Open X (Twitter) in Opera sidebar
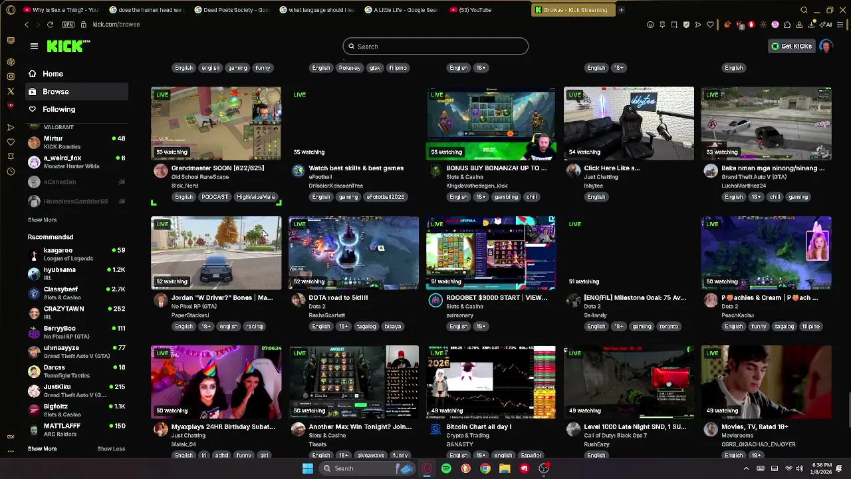The height and width of the screenshot is (479, 851). pos(11,90)
